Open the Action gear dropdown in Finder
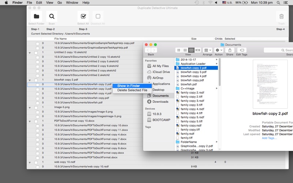Screen dimensions: 293x183 [x=219, y=50]
